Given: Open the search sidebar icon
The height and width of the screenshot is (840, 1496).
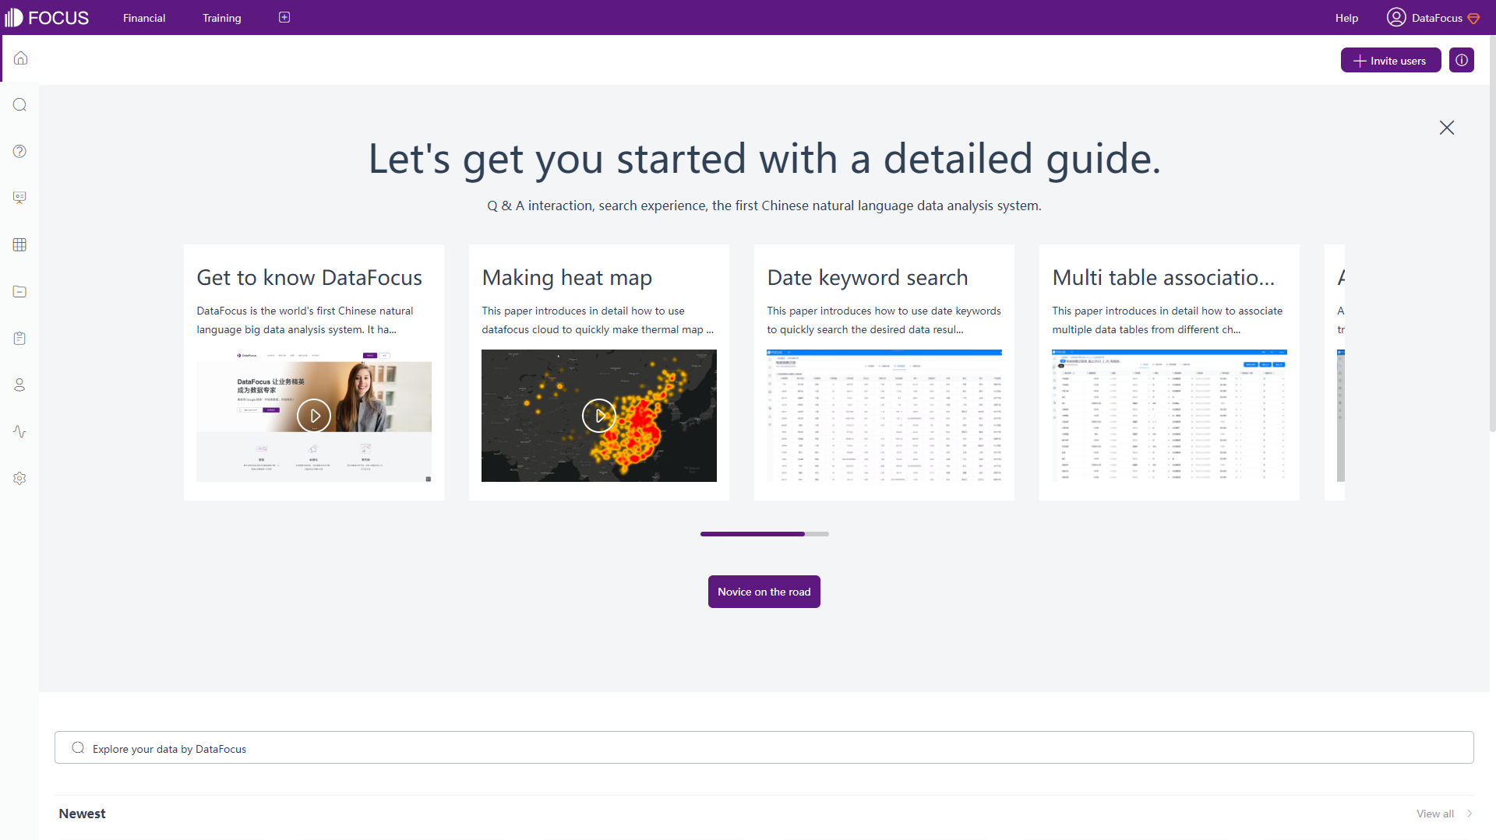Looking at the screenshot, I should pyautogui.click(x=20, y=105).
